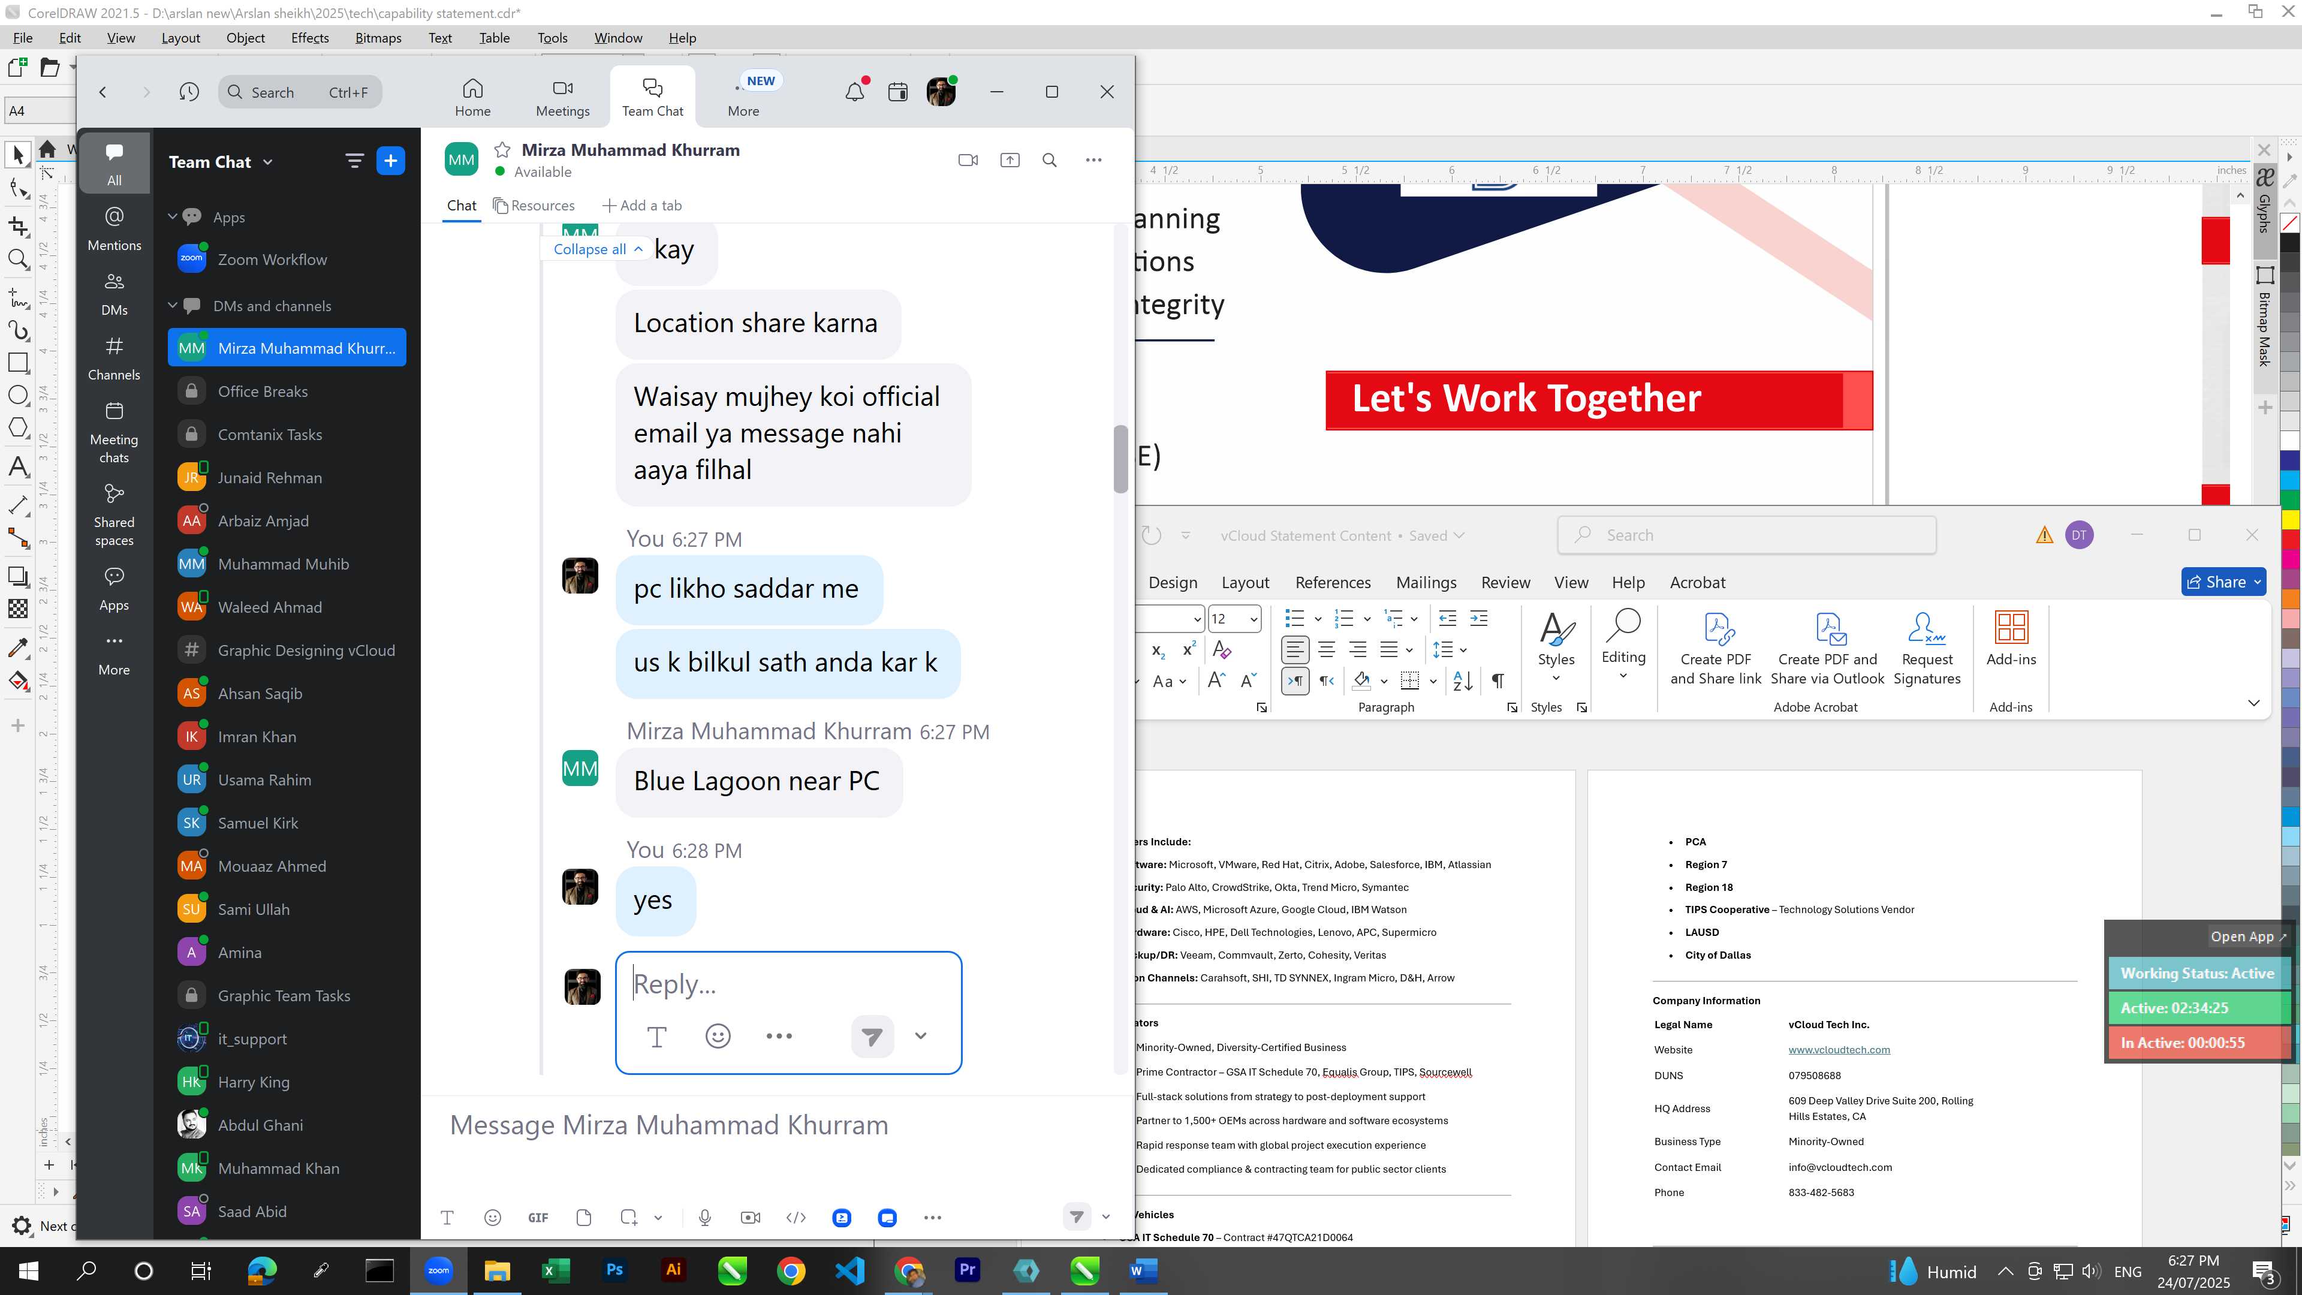The height and width of the screenshot is (1295, 2302).
Task: Open the reply send options dropdown arrow
Action: 920,1036
